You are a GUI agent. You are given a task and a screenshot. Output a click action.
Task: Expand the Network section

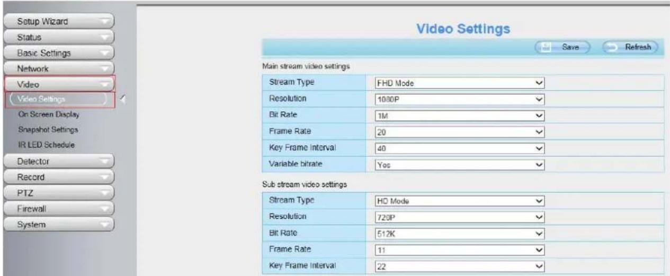(59, 69)
